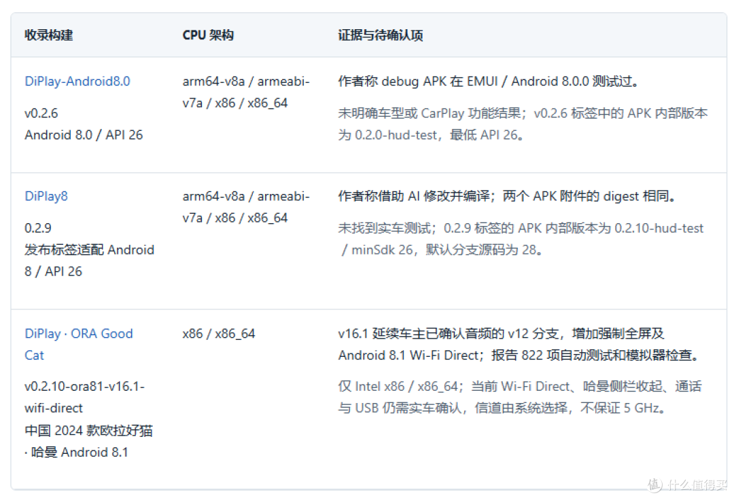
Task: Click the gray note starting "仅 Intel x86 / x86_64"
Action: pyautogui.click(x=520, y=397)
